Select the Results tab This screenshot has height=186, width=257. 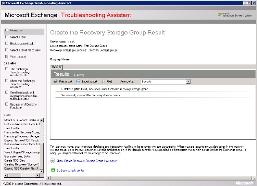[57, 67]
